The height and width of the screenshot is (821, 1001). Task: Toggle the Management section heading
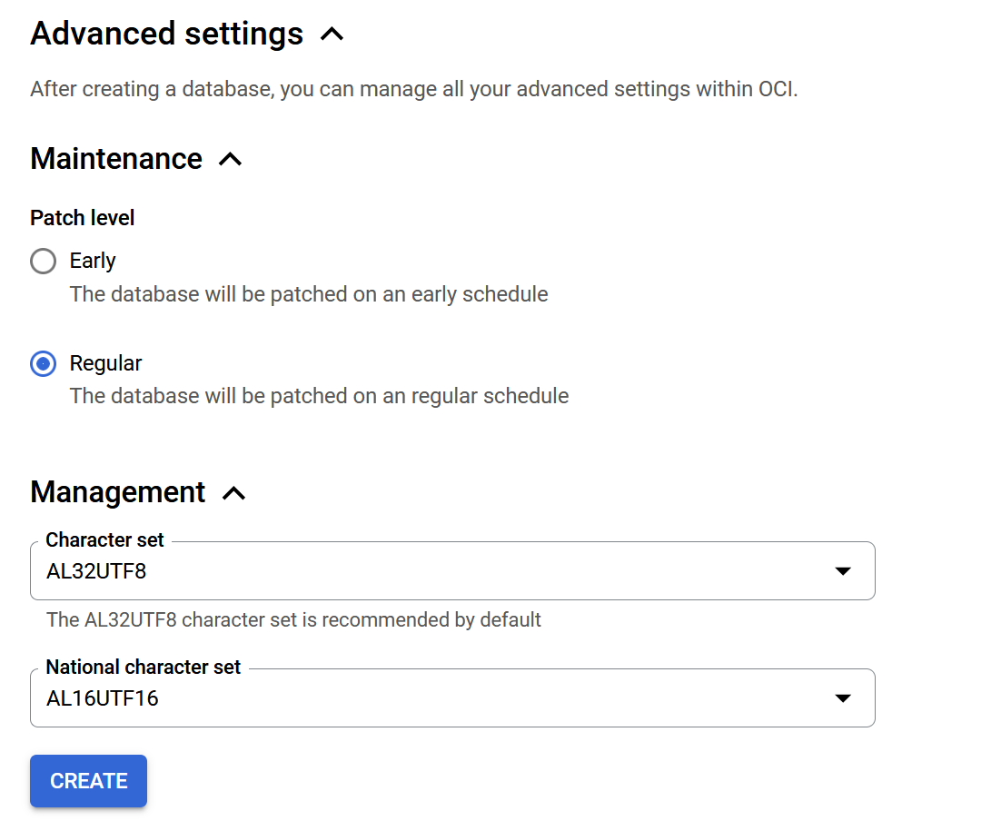coord(118,492)
